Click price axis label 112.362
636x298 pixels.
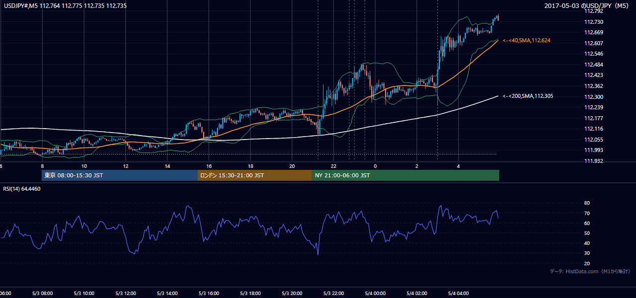[594, 86]
